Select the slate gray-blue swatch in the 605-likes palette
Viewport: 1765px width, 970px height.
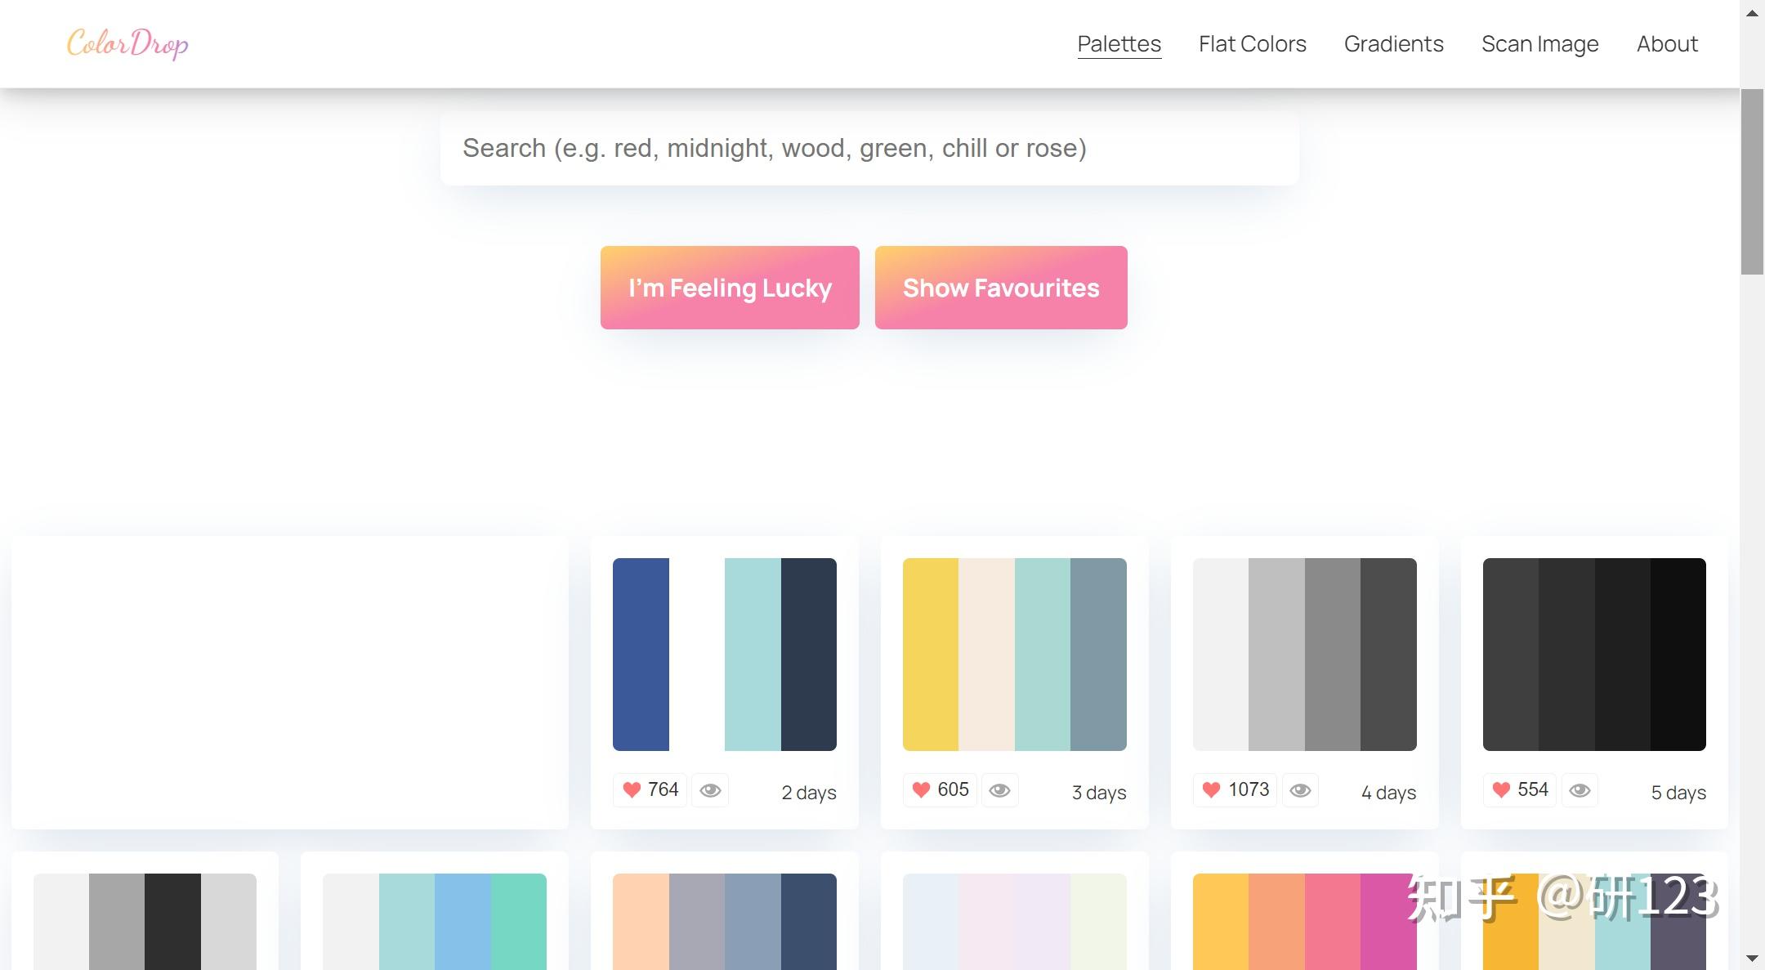(x=1098, y=655)
